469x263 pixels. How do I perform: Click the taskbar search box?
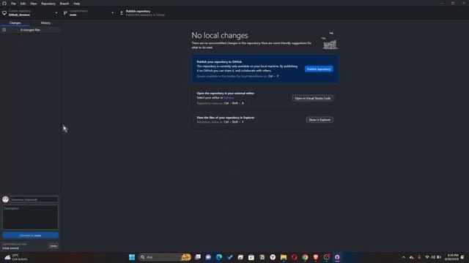tap(165, 257)
